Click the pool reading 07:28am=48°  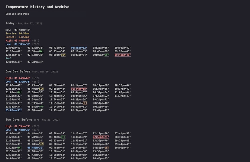pos(35,62)
